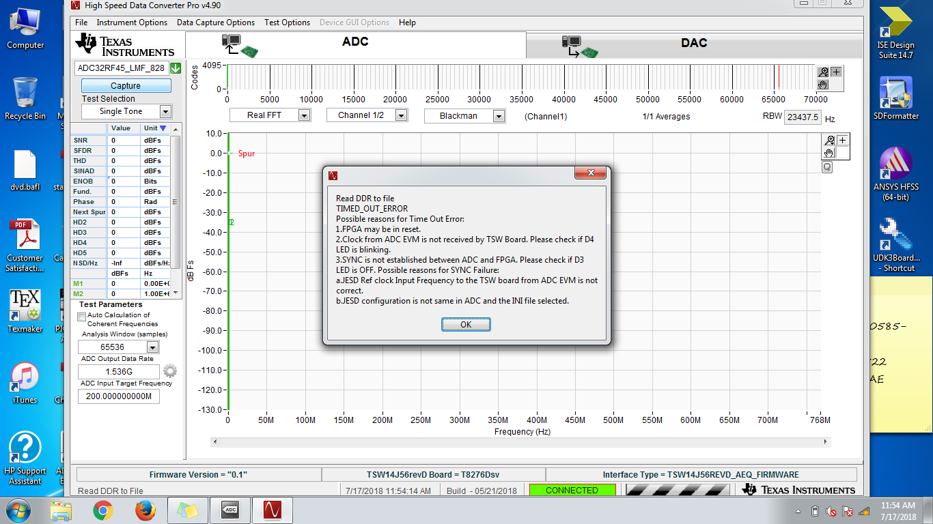The height and width of the screenshot is (524, 933).
Task: Select the crosshair cursor tool on Codes graph
Action: (x=836, y=72)
